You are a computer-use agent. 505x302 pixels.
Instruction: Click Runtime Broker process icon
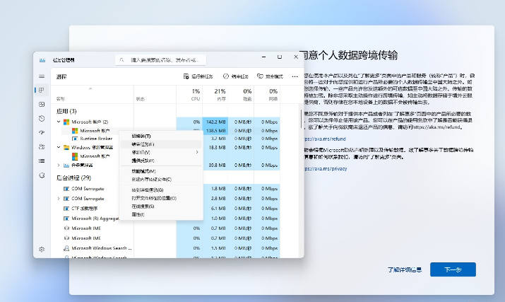click(x=75, y=139)
